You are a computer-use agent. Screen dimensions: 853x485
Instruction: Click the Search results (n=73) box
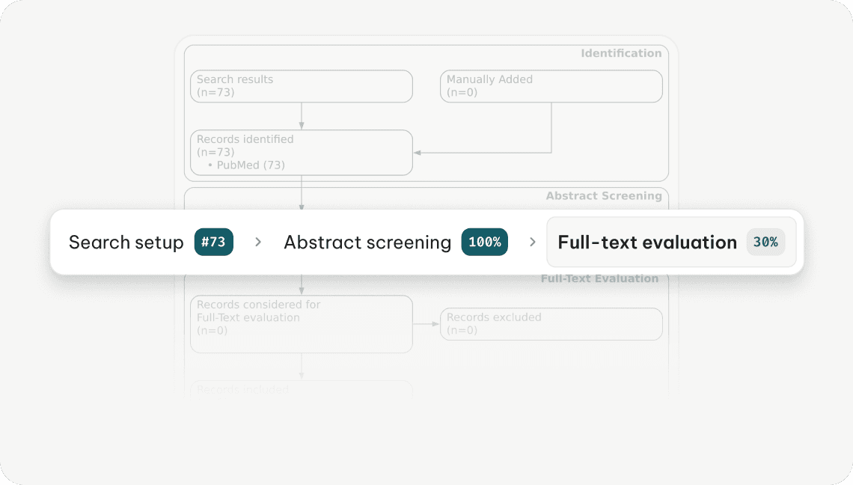tap(302, 86)
